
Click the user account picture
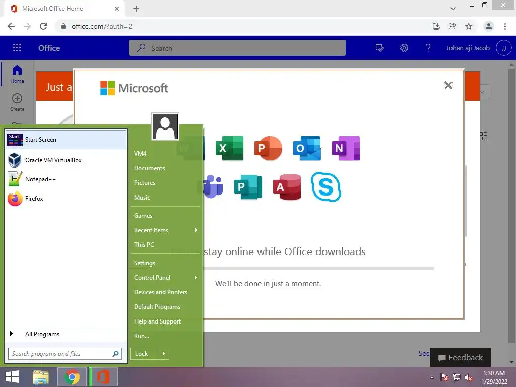[165, 126]
